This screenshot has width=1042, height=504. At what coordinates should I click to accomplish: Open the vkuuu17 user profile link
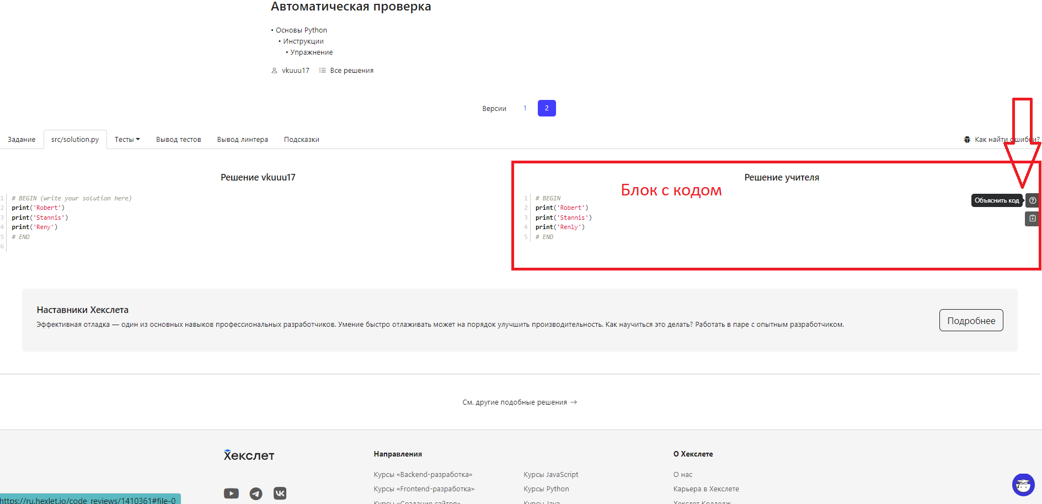295,71
